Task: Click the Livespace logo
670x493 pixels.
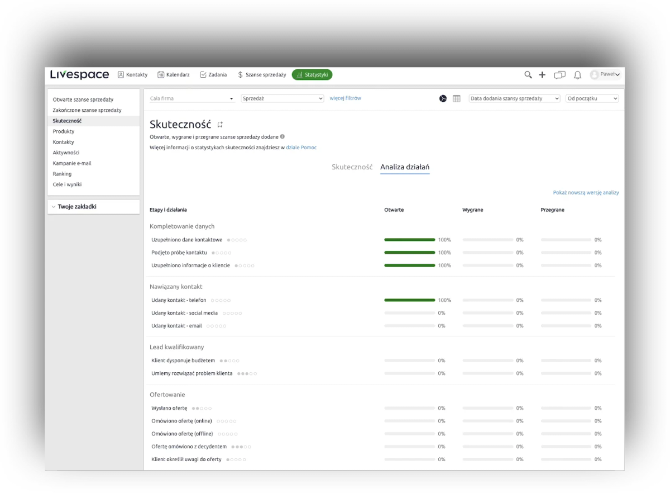Action: point(79,75)
